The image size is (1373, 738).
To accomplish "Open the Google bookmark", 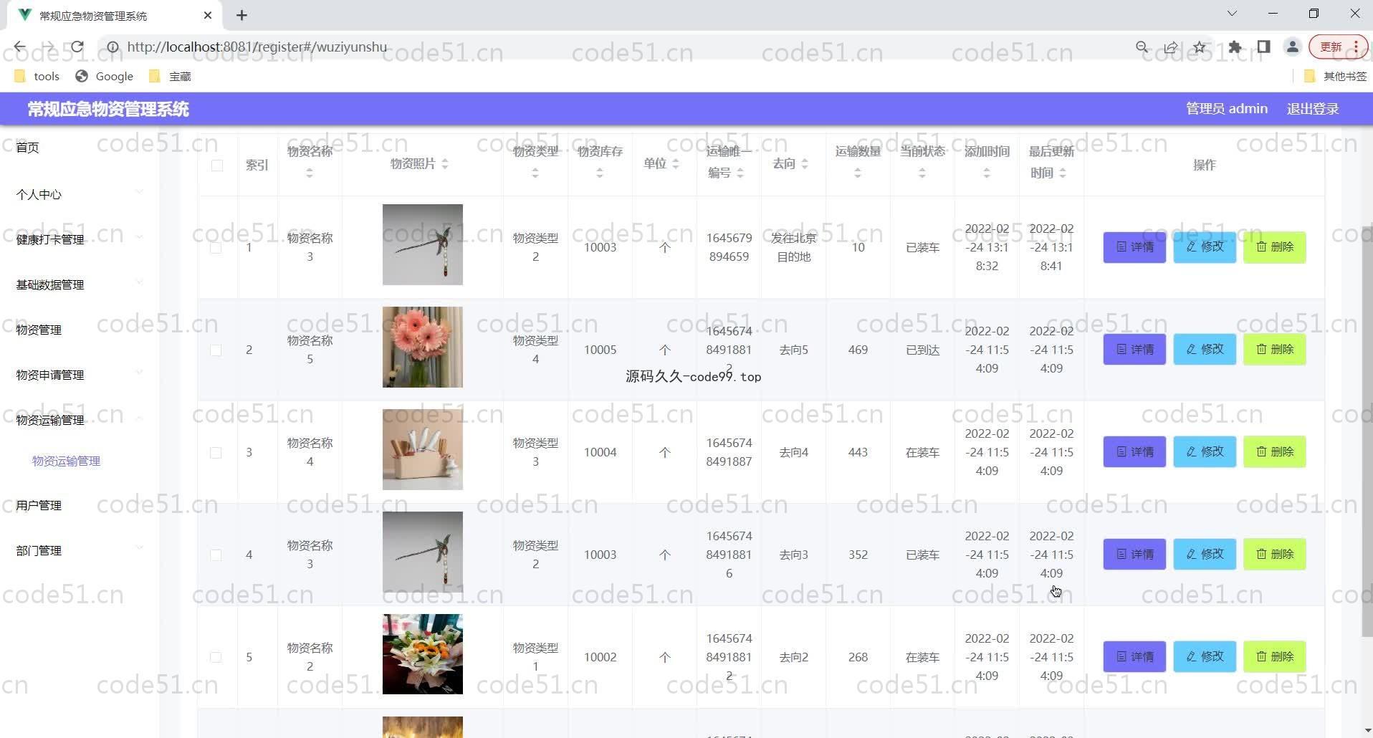I will [x=105, y=76].
